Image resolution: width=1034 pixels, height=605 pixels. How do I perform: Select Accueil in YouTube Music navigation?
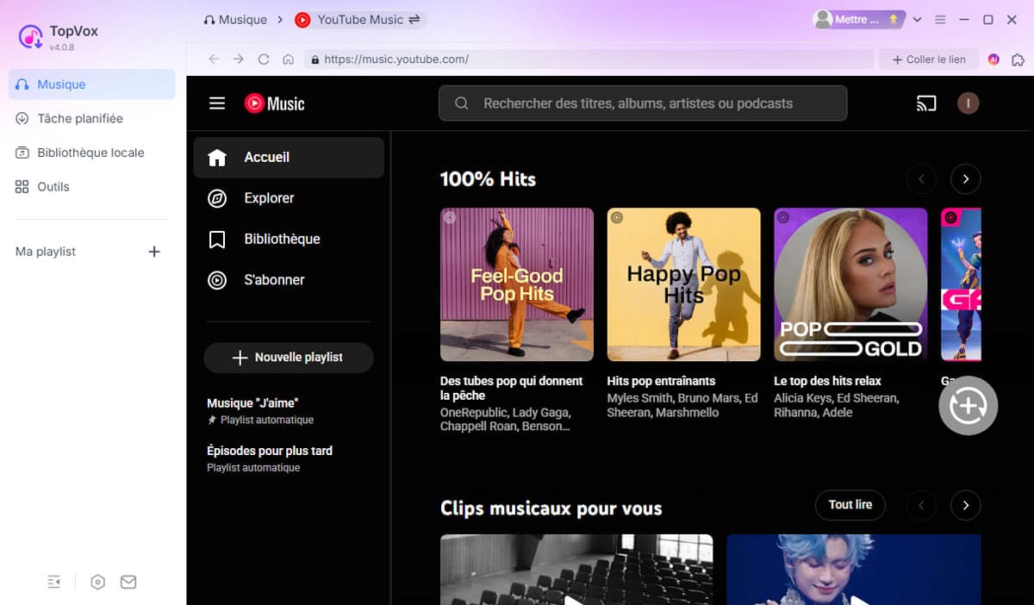coord(289,158)
